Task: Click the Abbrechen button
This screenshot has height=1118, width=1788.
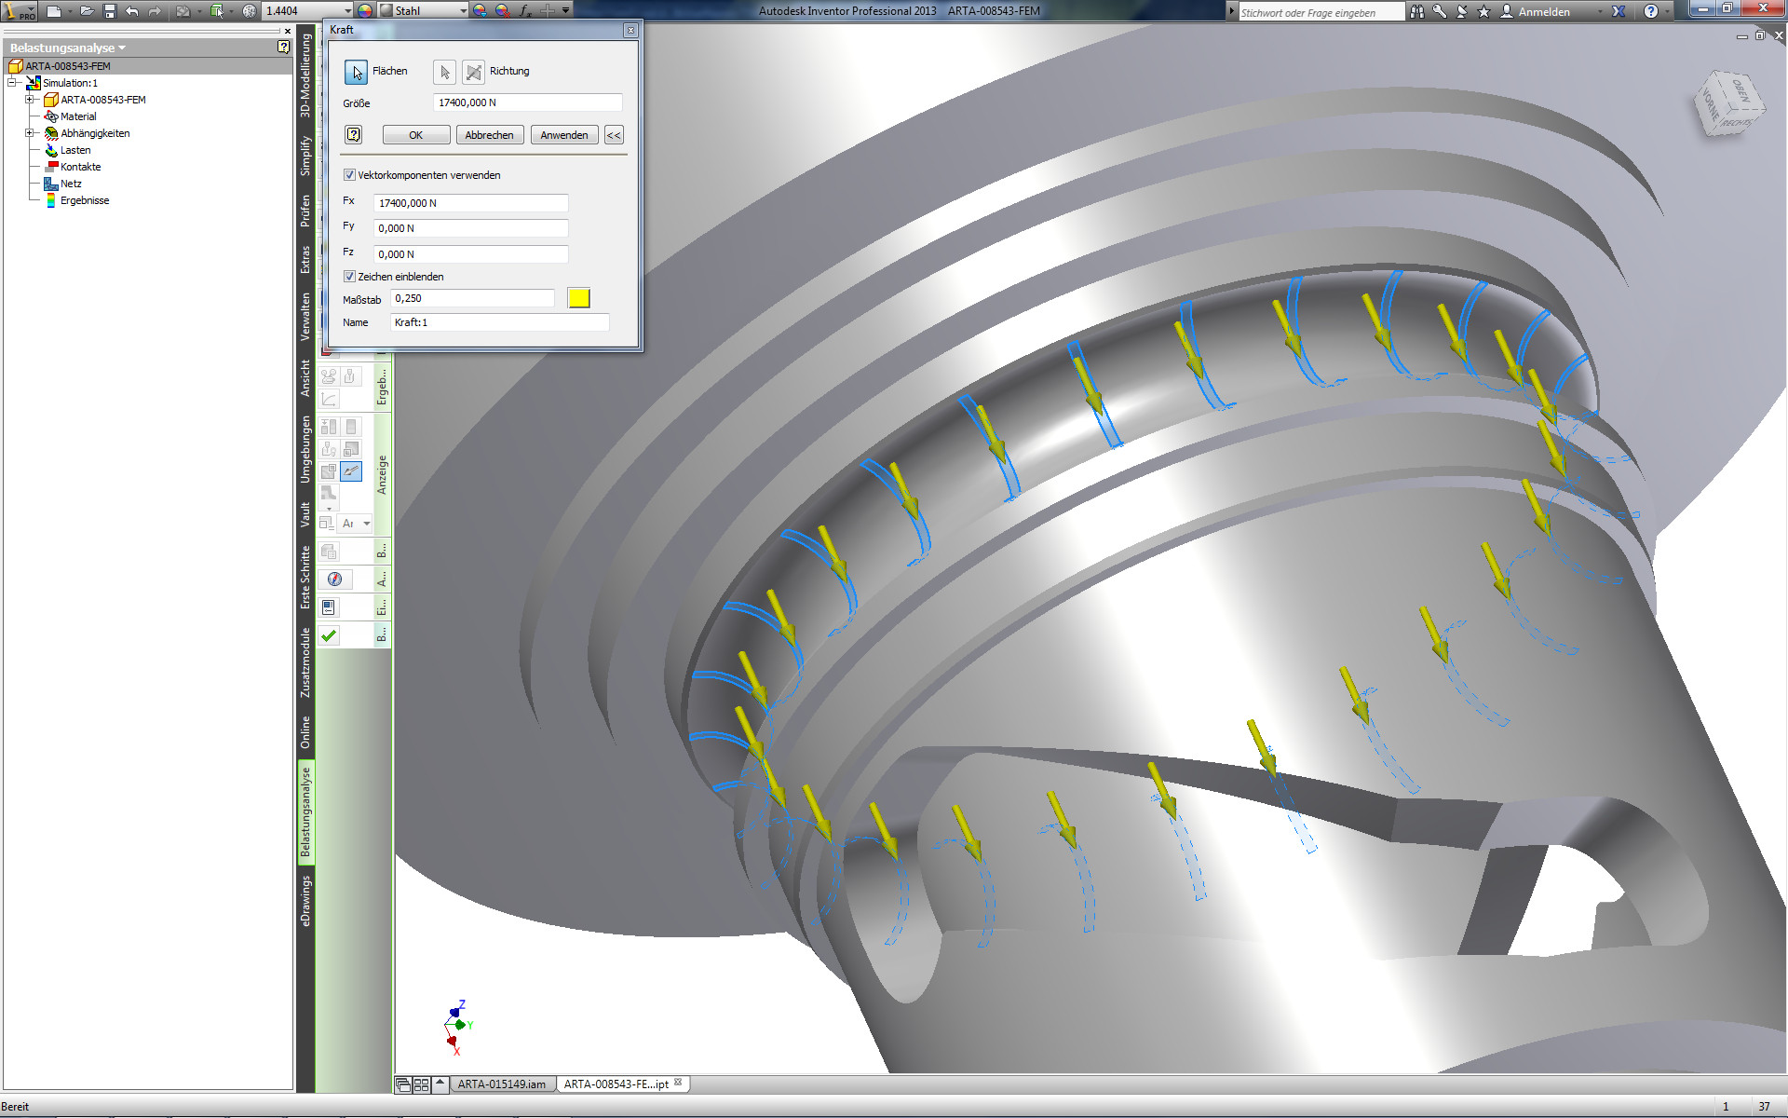Action: tap(490, 135)
